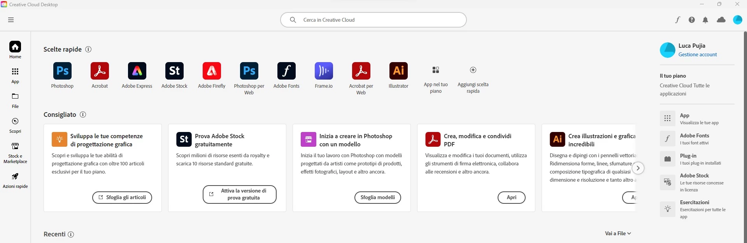Click Attiva la versione di prova gratuita
Viewport: 747px width, 243px height.
240,194
